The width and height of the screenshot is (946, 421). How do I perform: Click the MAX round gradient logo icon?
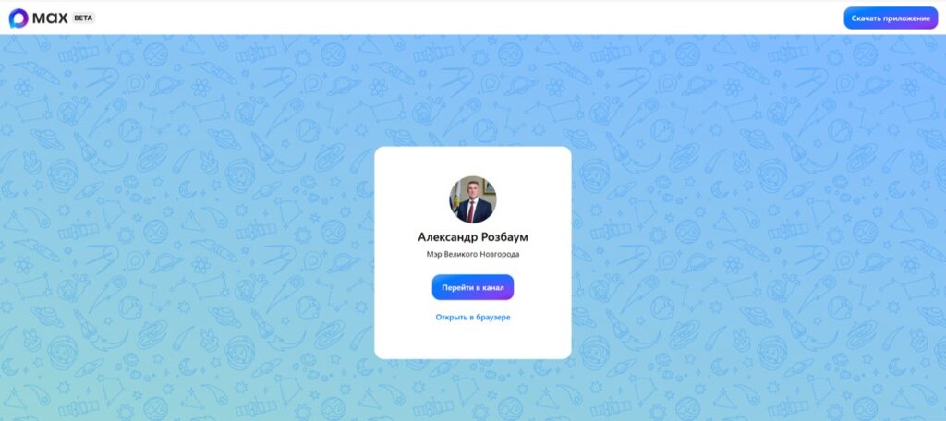point(18,18)
